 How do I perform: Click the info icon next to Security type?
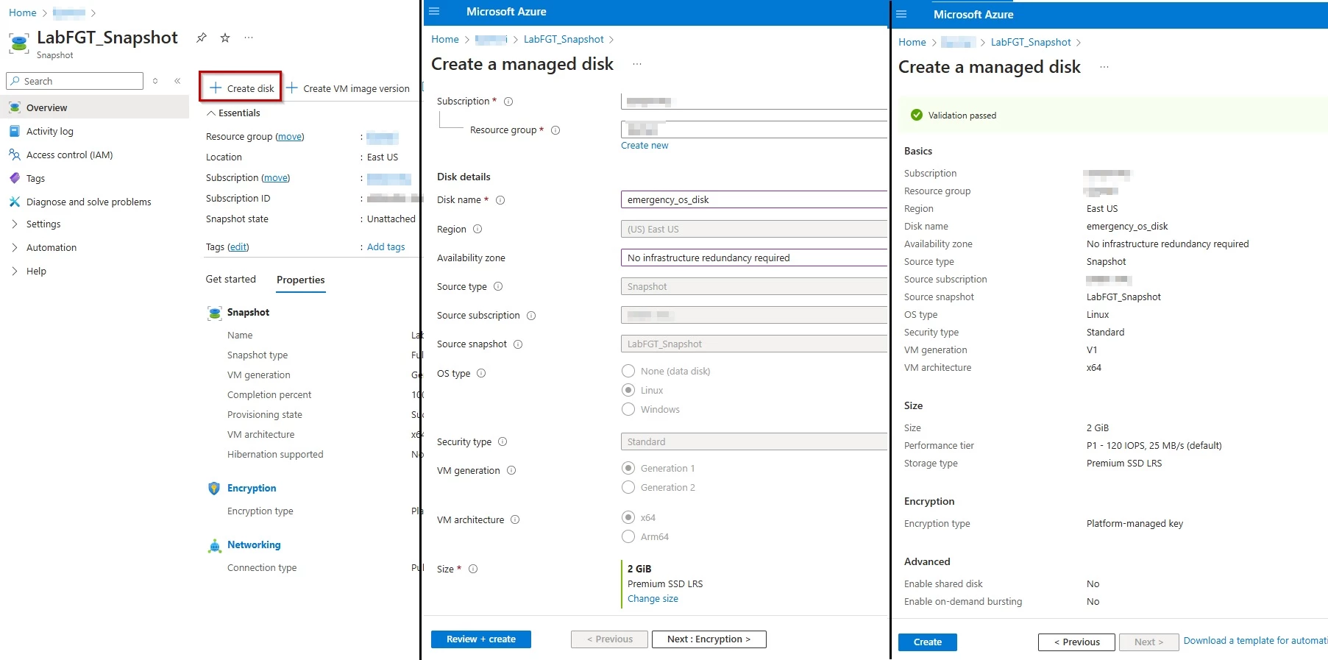click(x=503, y=441)
